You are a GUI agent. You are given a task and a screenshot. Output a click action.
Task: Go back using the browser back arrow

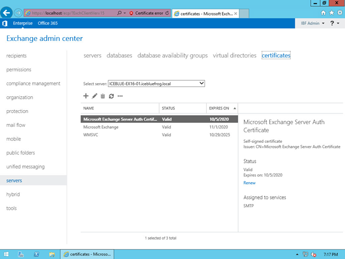tap(7, 13)
